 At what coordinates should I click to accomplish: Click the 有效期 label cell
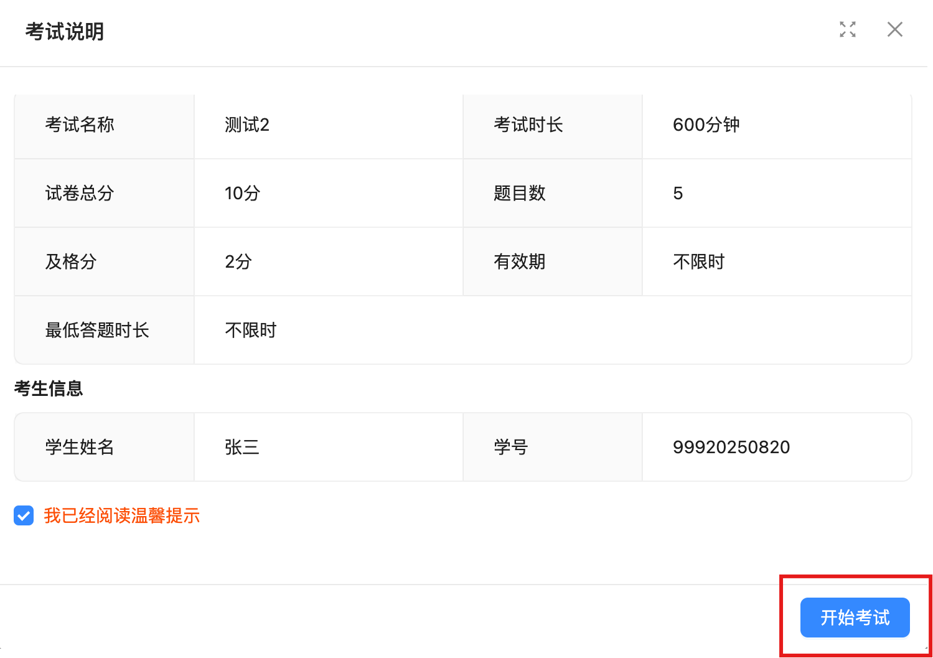519,262
